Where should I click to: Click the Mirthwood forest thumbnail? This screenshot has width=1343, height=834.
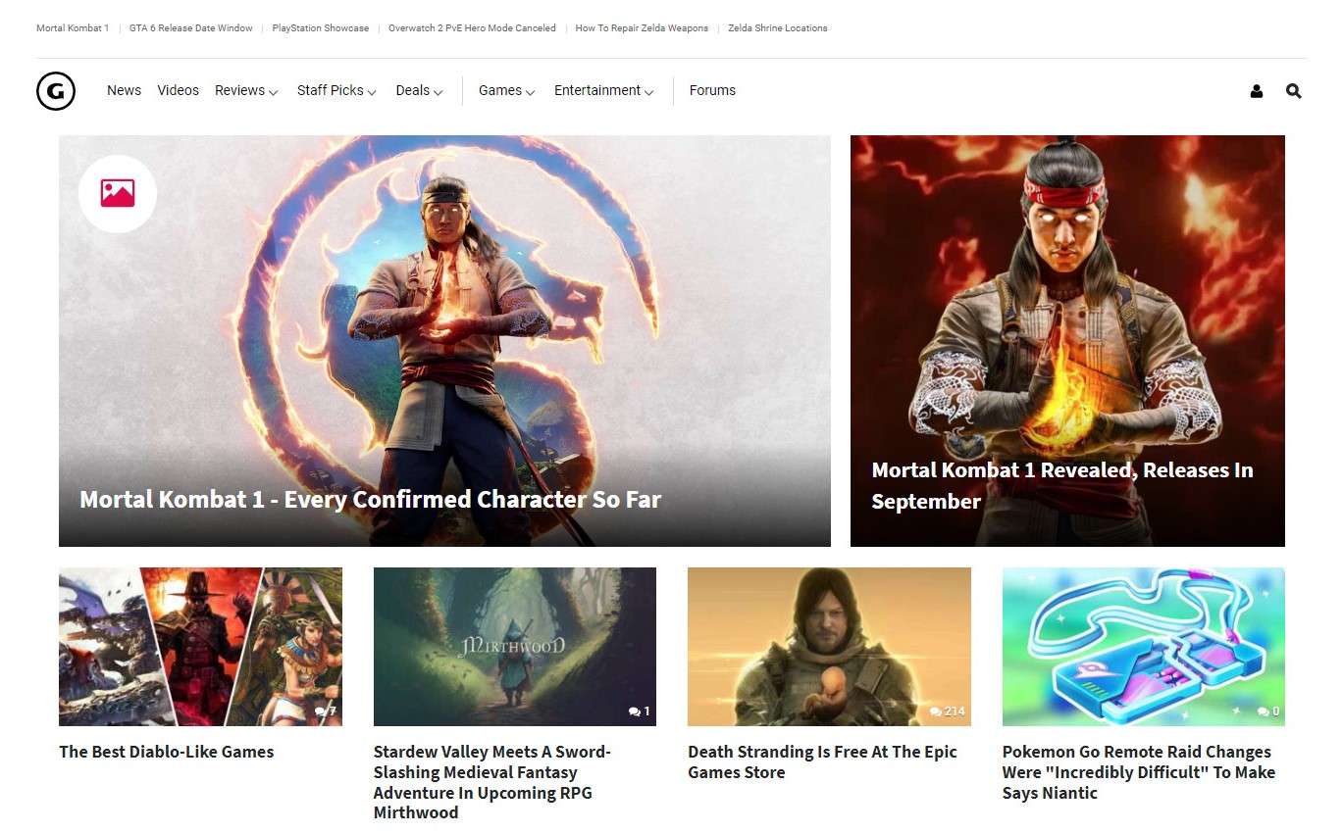515,647
